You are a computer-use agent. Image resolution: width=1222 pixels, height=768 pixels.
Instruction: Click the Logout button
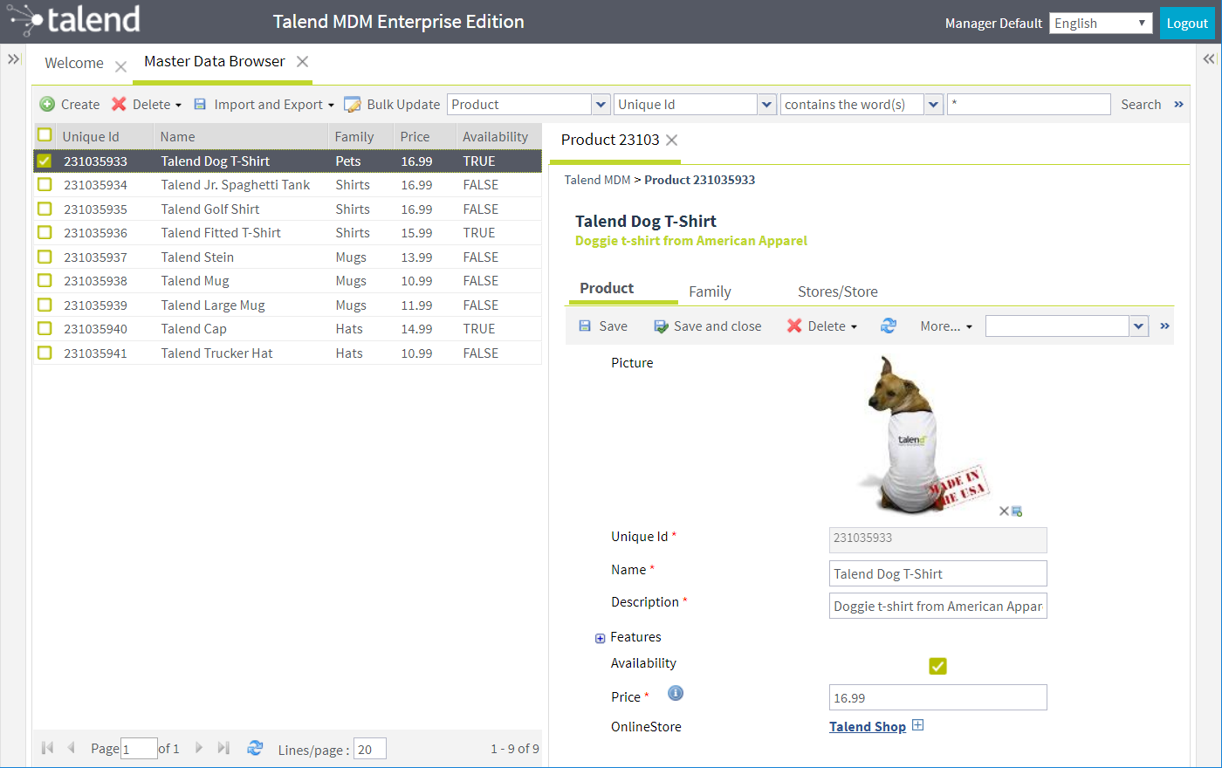click(1186, 24)
